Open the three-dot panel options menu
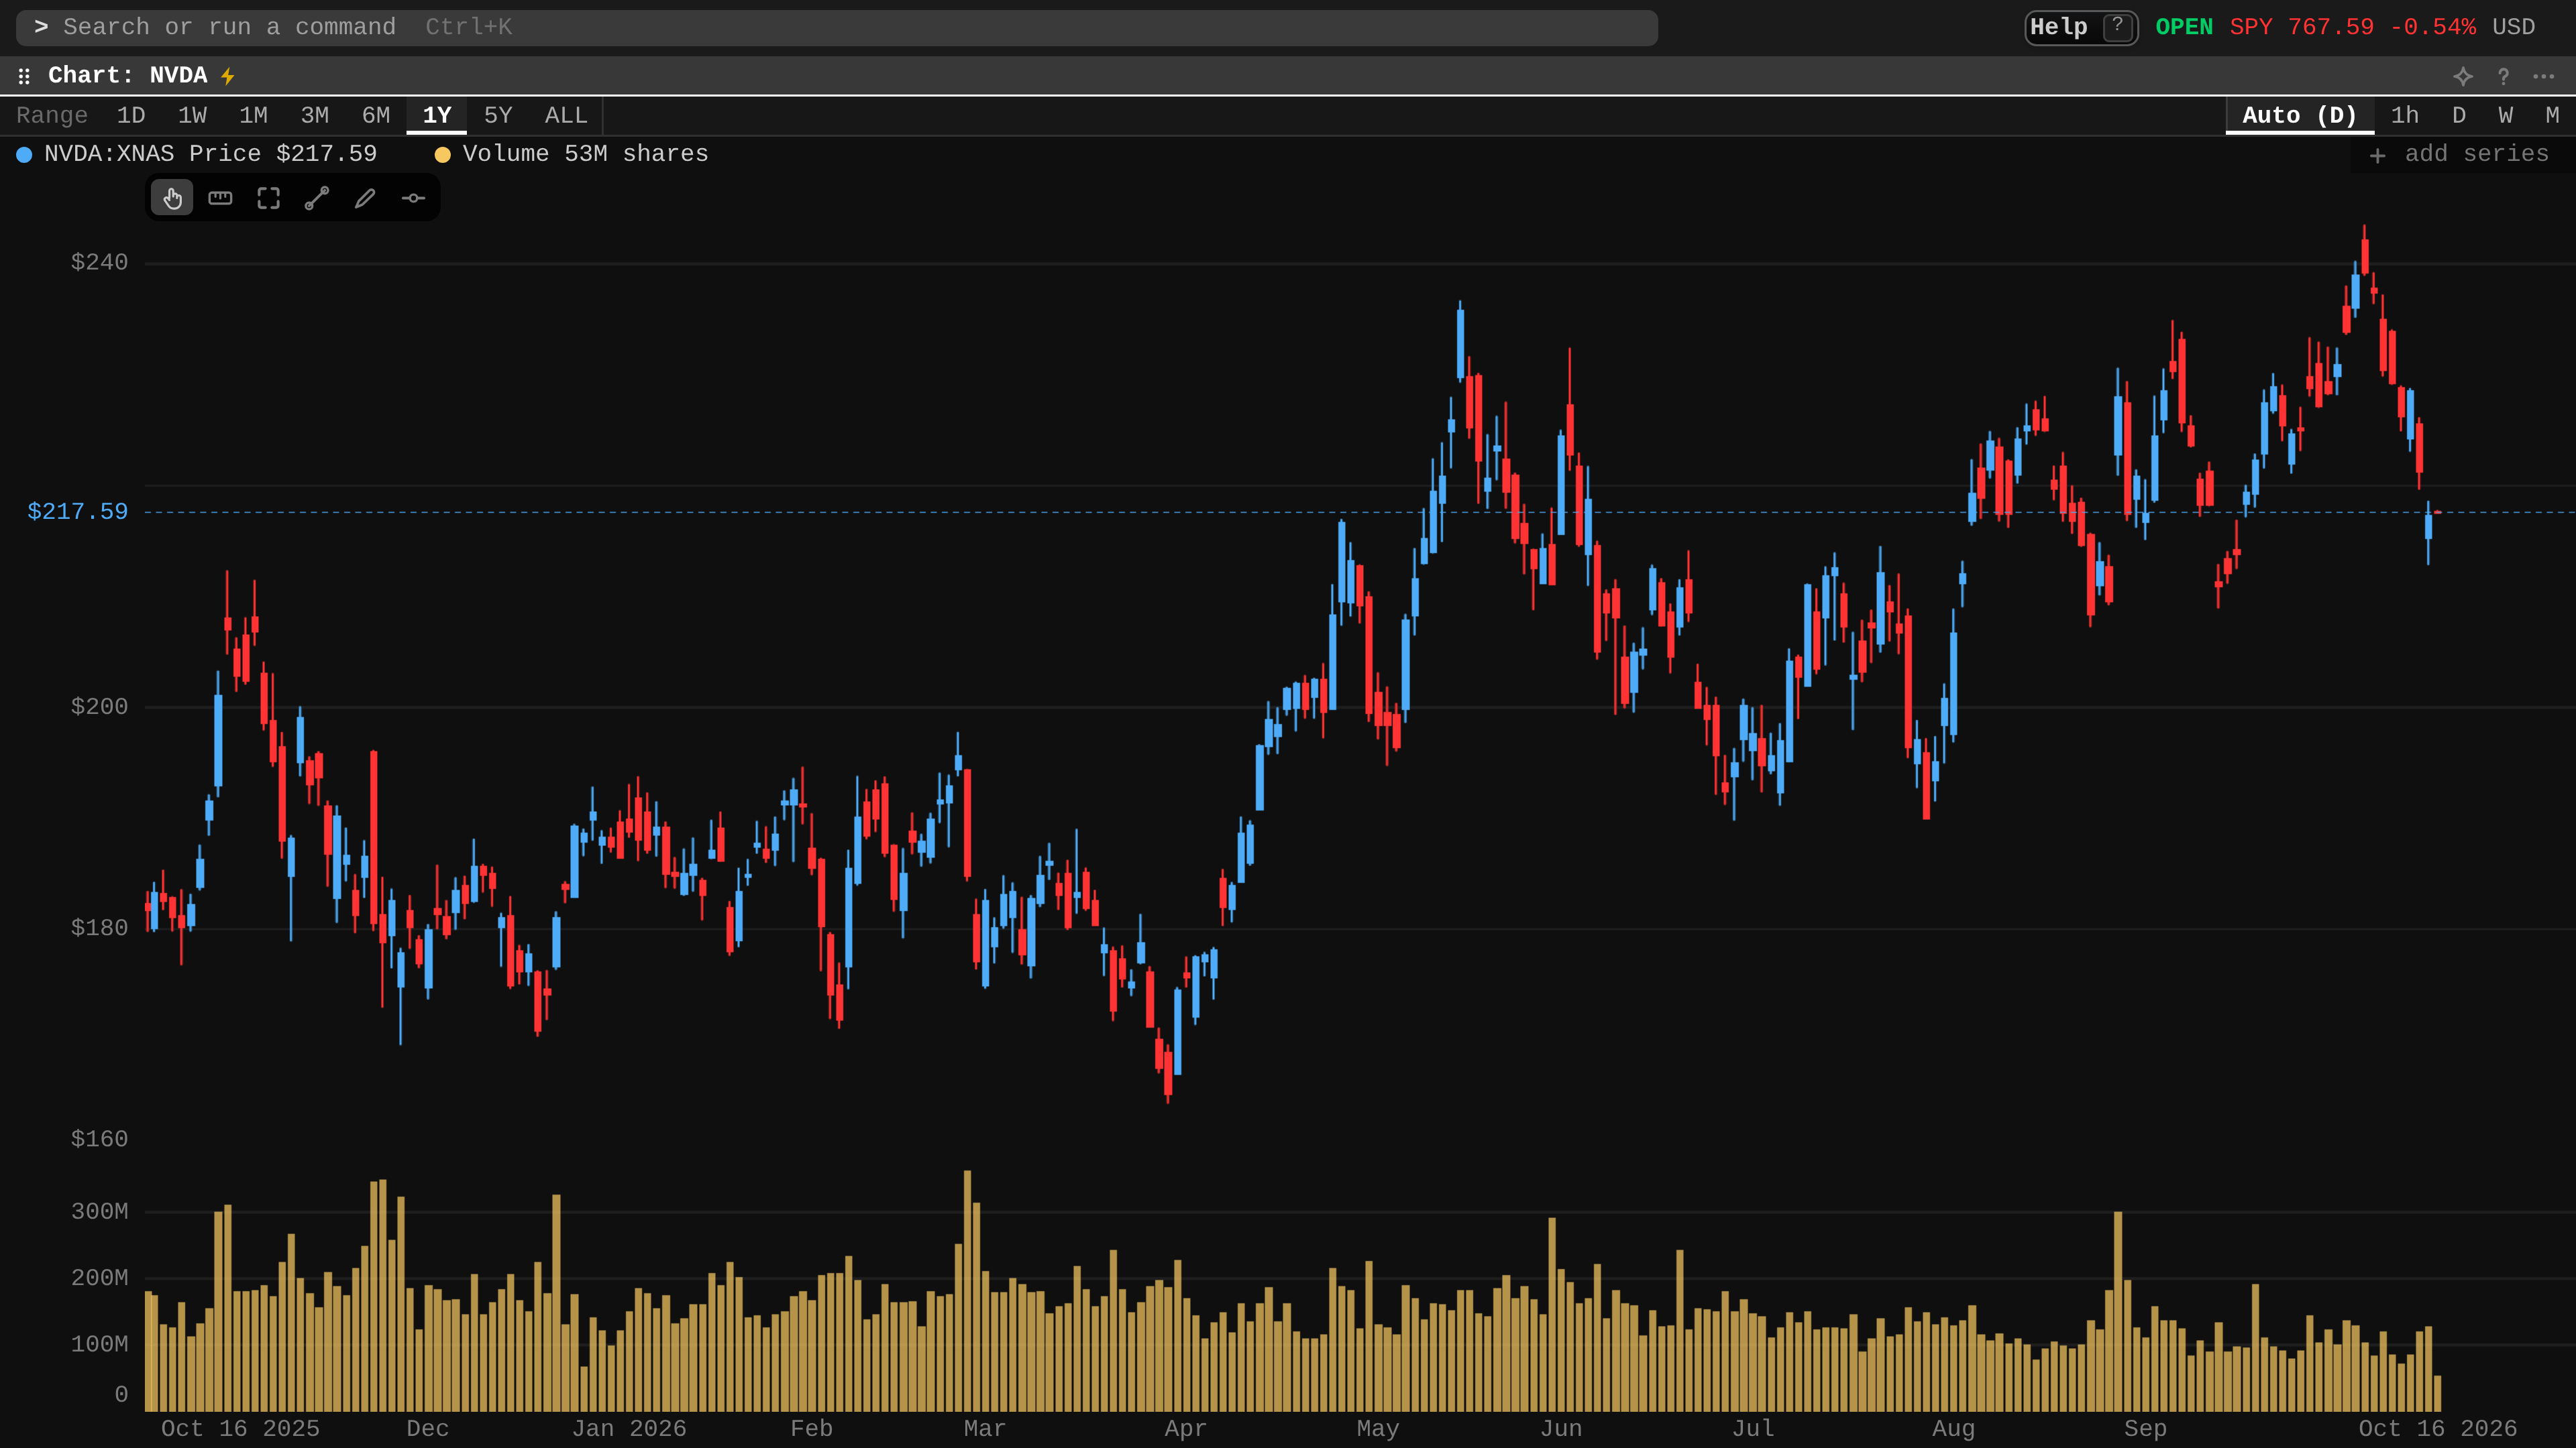This screenshot has height=1448, width=2576. tap(2543, 76)
